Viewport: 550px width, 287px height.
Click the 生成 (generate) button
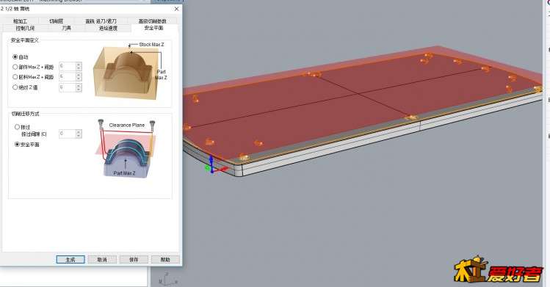point(70,260)
